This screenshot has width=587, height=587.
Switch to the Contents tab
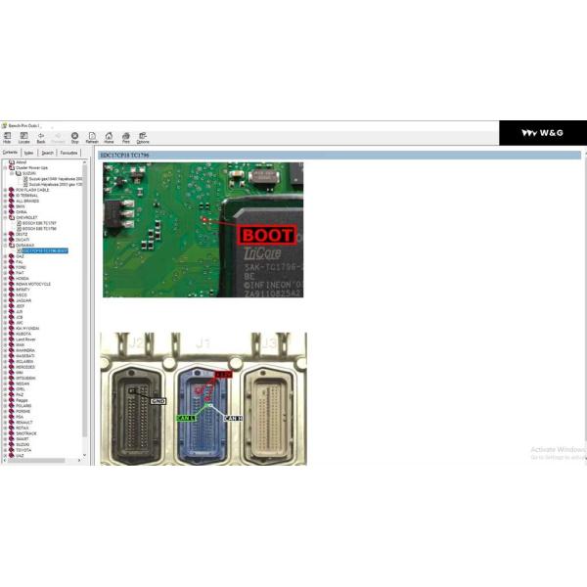(x=10, y=153)
